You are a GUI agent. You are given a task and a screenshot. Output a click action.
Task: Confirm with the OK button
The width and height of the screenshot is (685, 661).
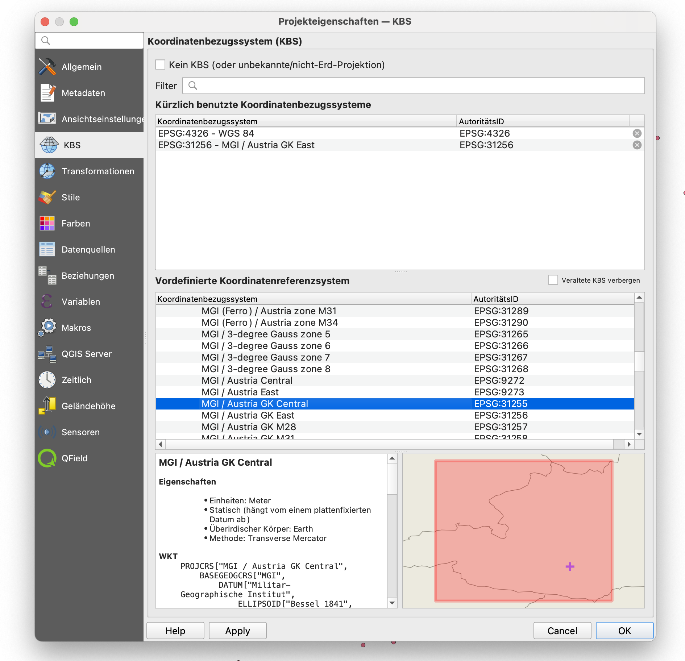tap(624, 631)
